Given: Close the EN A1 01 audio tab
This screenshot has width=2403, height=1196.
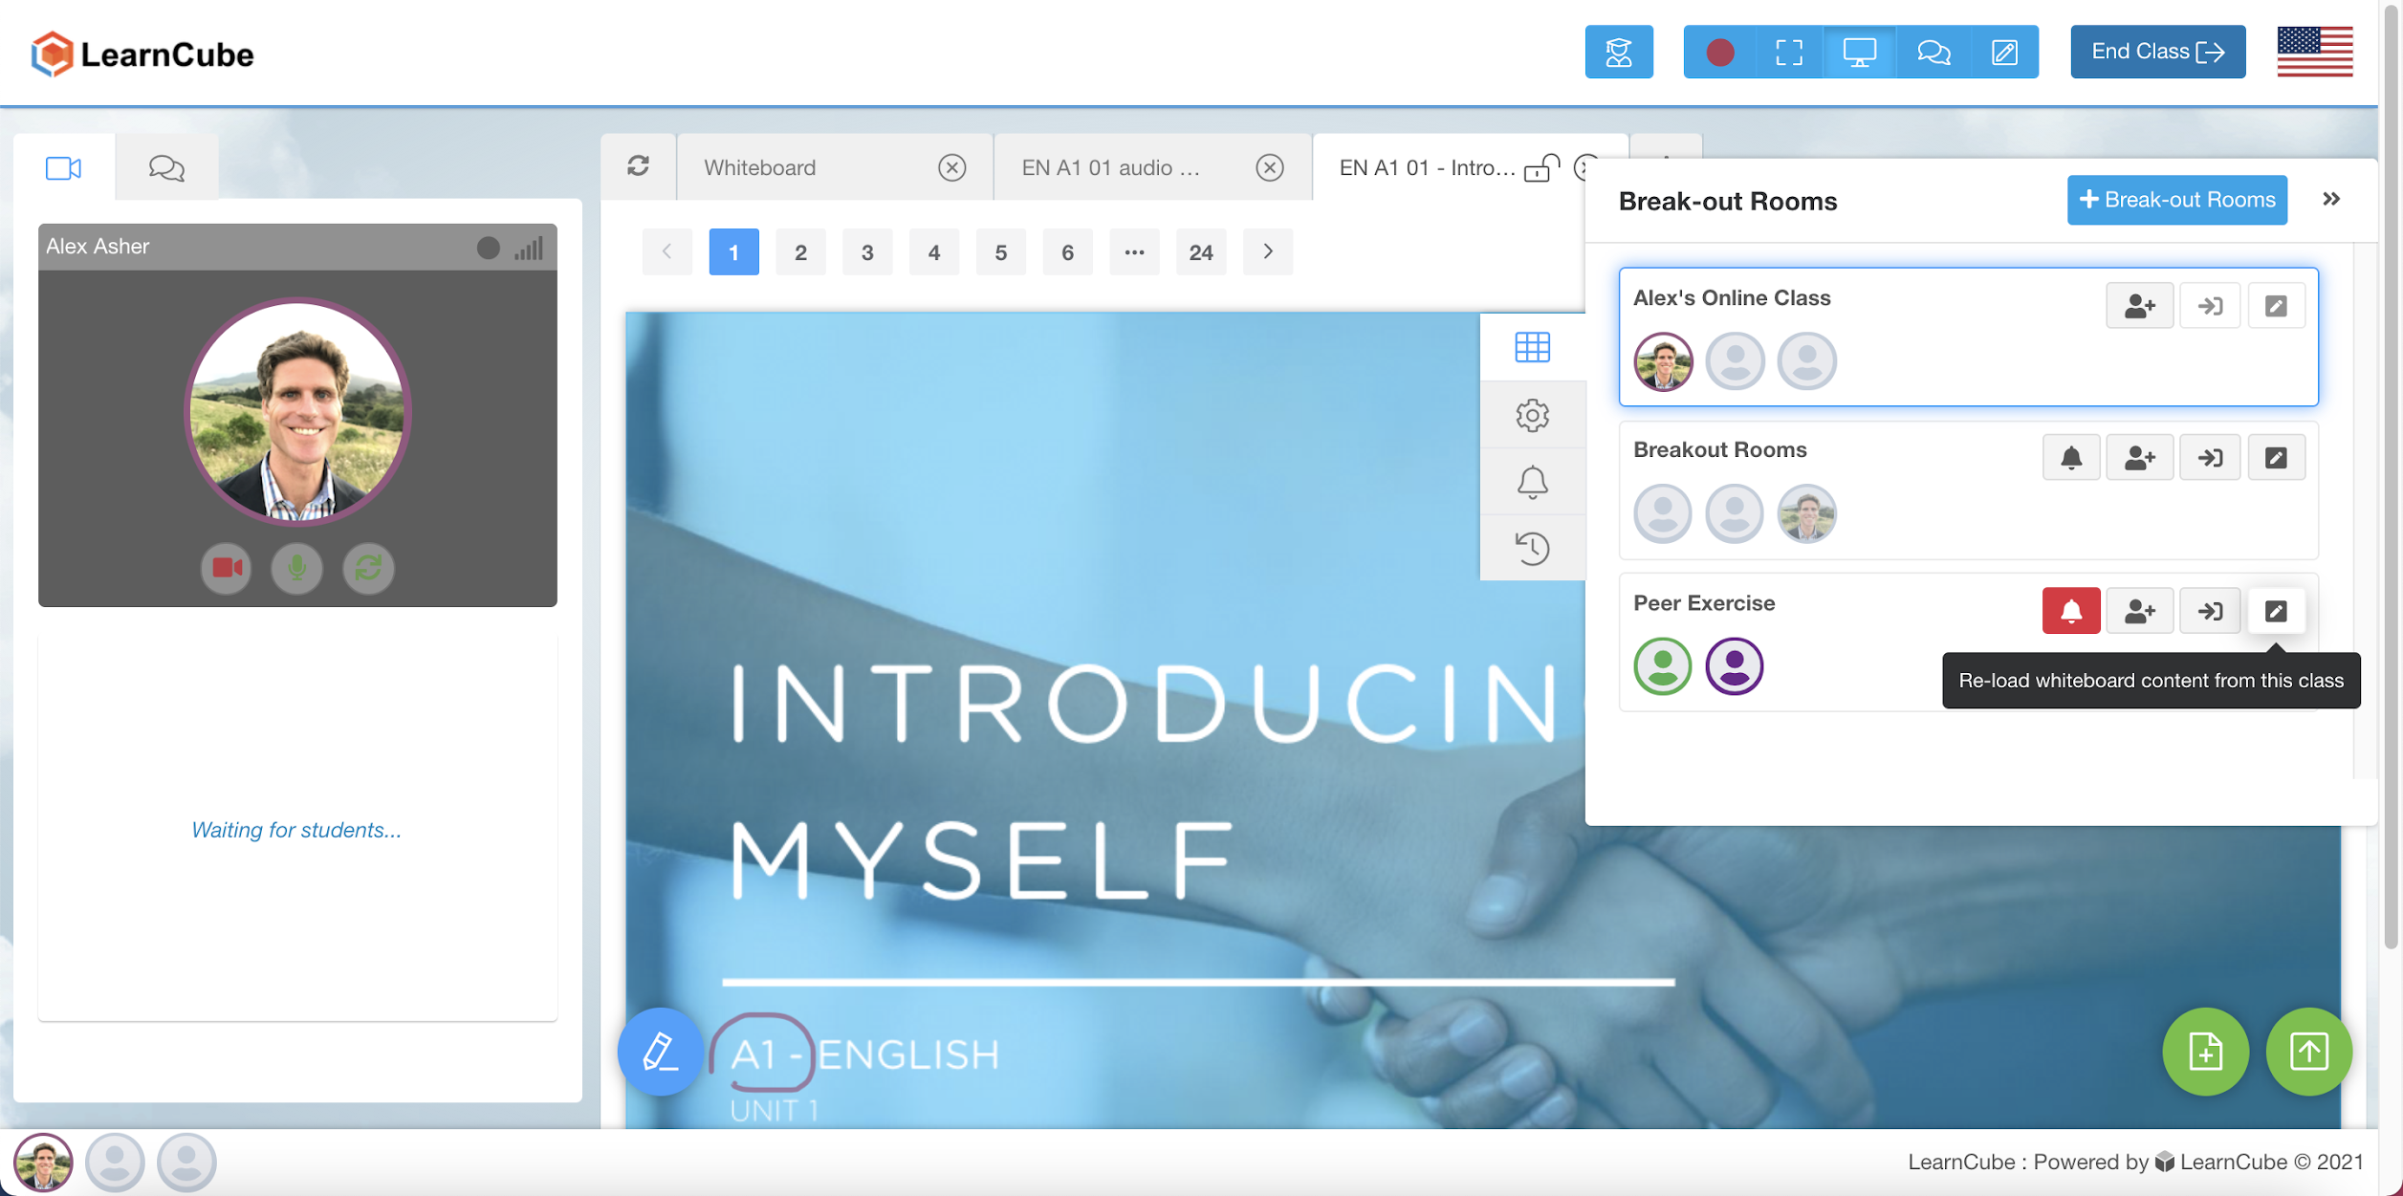Looking at the screenshot, I should coord(1269,167).
